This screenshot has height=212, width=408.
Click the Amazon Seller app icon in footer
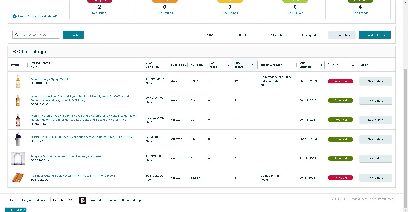(x=83, y=200)
